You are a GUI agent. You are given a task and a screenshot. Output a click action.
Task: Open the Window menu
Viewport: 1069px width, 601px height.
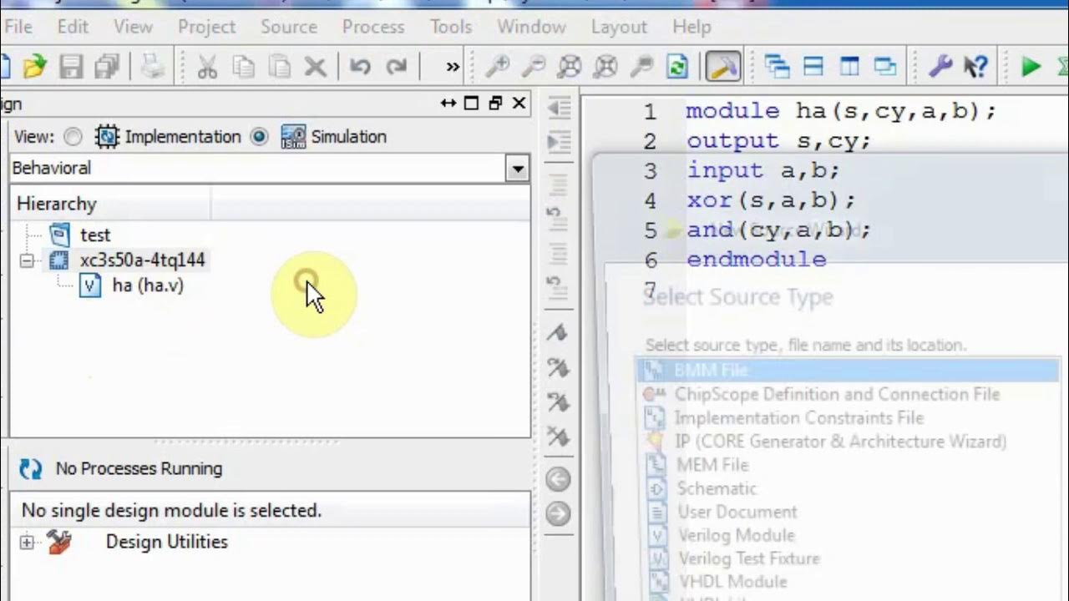point(531,27)
